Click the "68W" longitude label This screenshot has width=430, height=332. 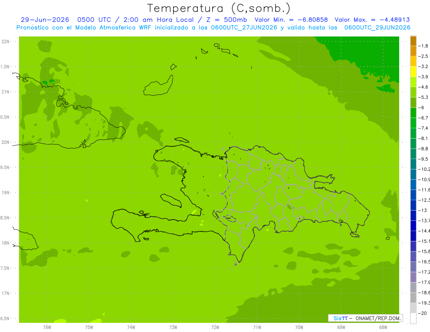383,327
